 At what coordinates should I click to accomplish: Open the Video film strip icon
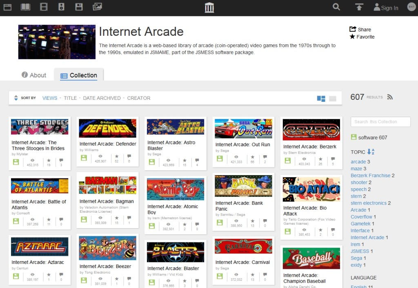click(44, 7)
